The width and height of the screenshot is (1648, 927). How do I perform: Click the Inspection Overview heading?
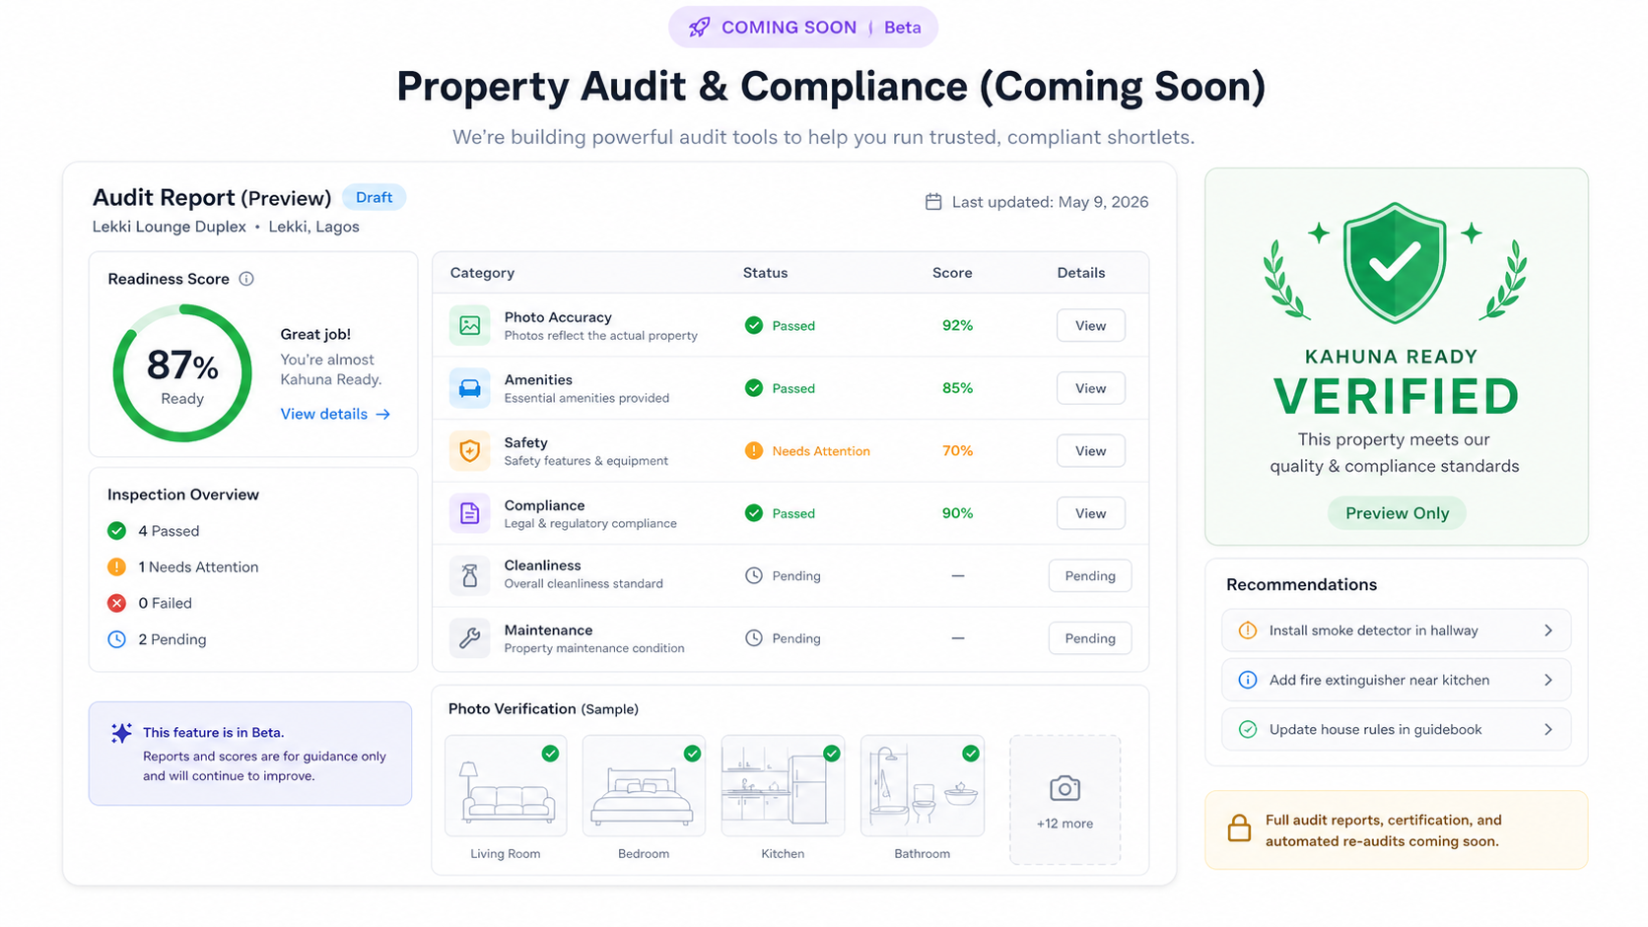[183, 495]
